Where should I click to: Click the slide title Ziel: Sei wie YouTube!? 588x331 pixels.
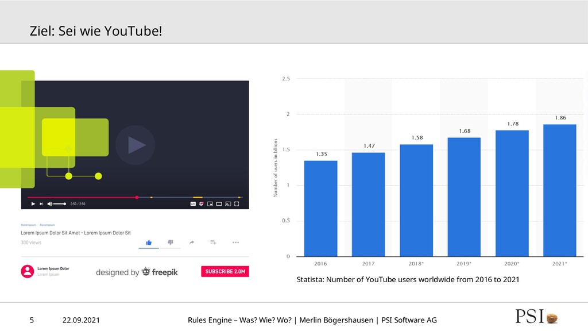point(96,31)
